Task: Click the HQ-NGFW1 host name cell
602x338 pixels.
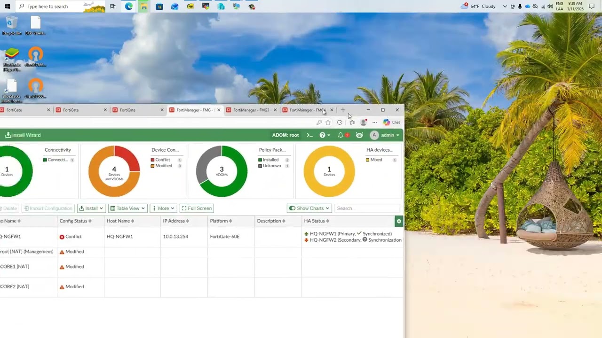Action: pyautogui.click(x=119, y=237)
